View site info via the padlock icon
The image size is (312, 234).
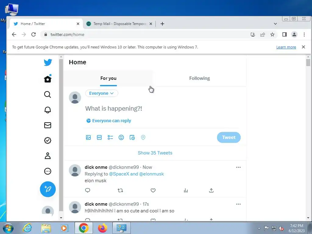pos(46,34)
